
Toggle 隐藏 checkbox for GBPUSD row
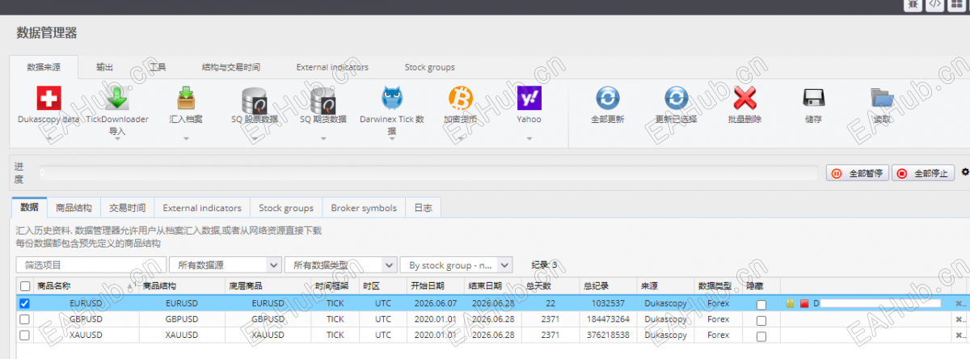[x=761, y=320]
